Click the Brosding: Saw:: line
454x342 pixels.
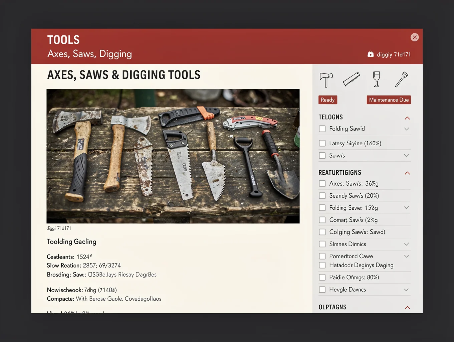coord(101,275)
